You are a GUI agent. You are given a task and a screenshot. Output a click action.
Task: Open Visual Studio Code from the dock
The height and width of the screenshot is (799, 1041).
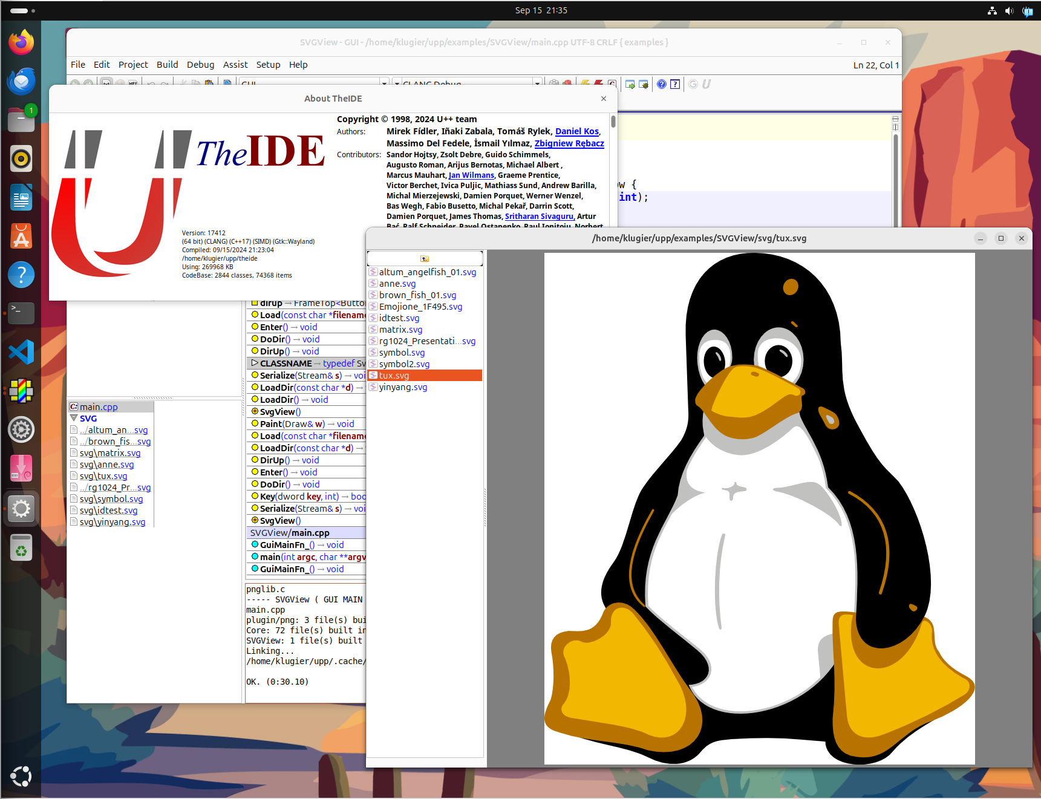21,352
